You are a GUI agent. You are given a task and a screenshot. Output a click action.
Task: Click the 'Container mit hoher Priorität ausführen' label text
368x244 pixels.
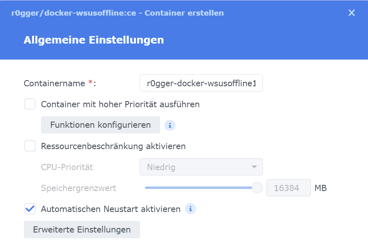pos(120,104)
